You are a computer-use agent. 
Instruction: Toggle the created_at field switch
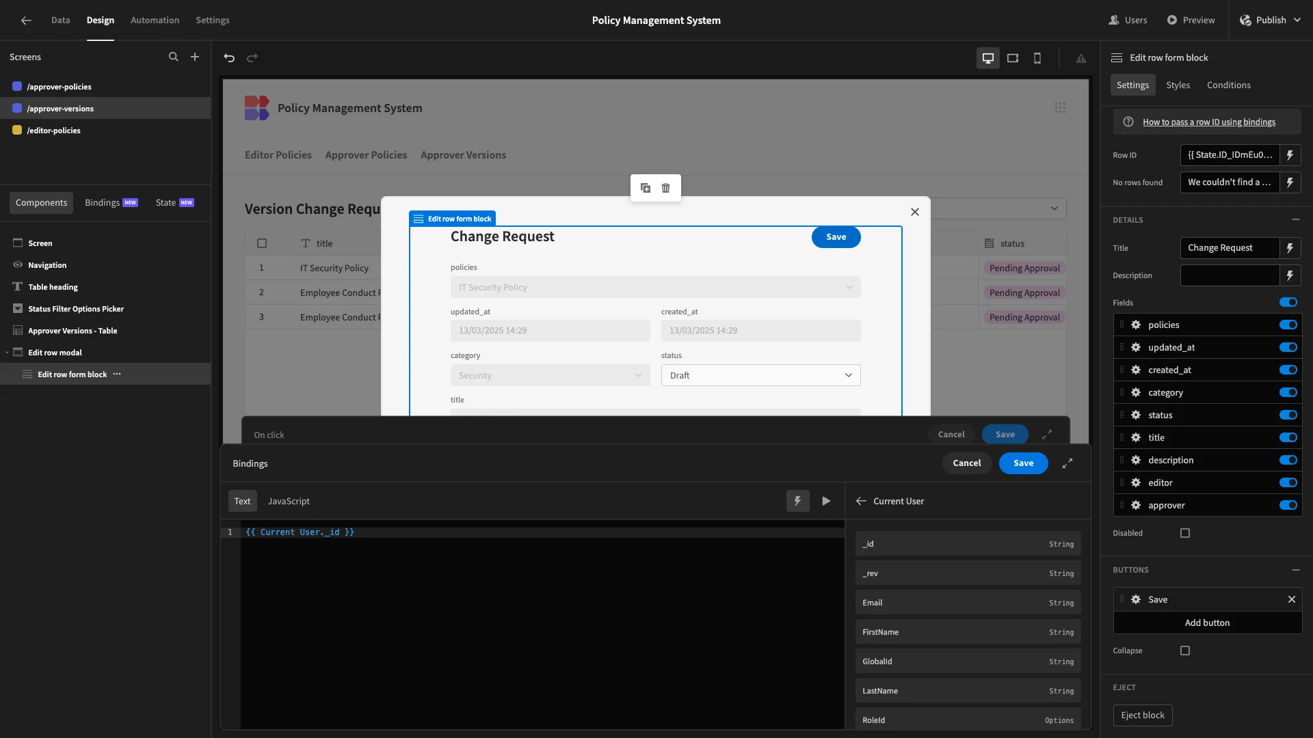pyautogui.click(x=1288, y=370)
